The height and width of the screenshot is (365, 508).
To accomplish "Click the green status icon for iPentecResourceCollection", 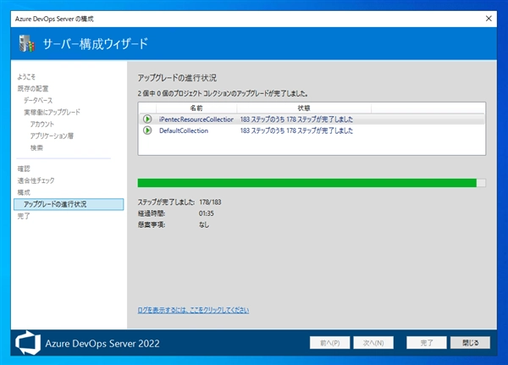I will click(147, 119).
